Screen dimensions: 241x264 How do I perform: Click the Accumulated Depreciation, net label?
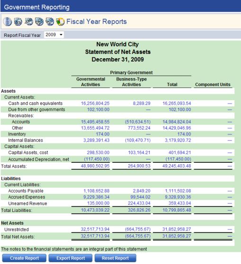coord(39,159)
